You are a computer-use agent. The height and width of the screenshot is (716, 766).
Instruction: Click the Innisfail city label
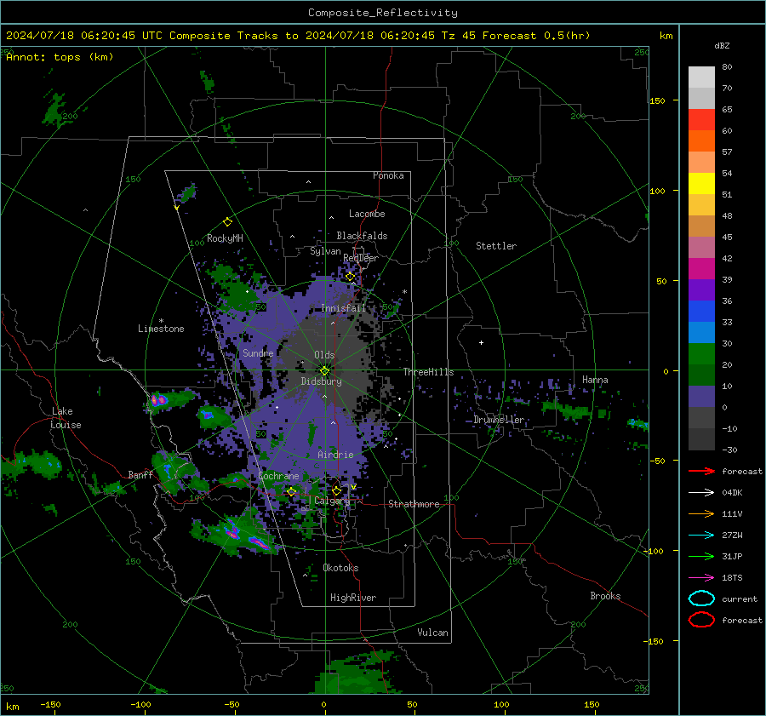coord(344,308)
